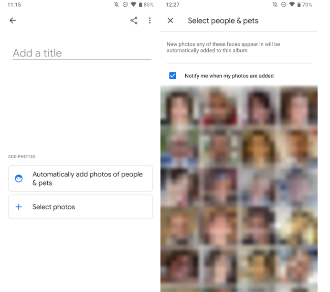
Task: Tap the battery icon showing 70%
Action: (x=299, y=5)
